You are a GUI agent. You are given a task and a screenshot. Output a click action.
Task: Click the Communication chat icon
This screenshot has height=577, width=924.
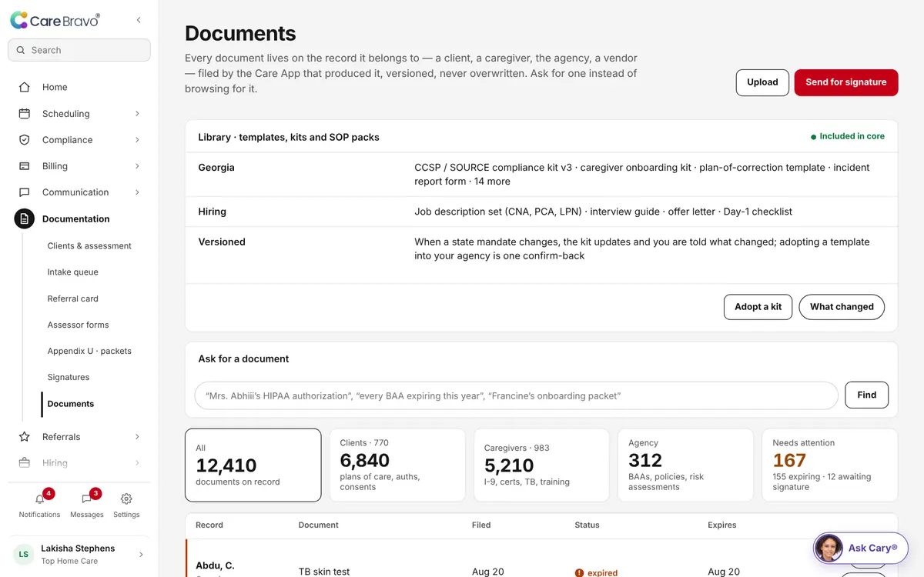(x=25, y=192)
